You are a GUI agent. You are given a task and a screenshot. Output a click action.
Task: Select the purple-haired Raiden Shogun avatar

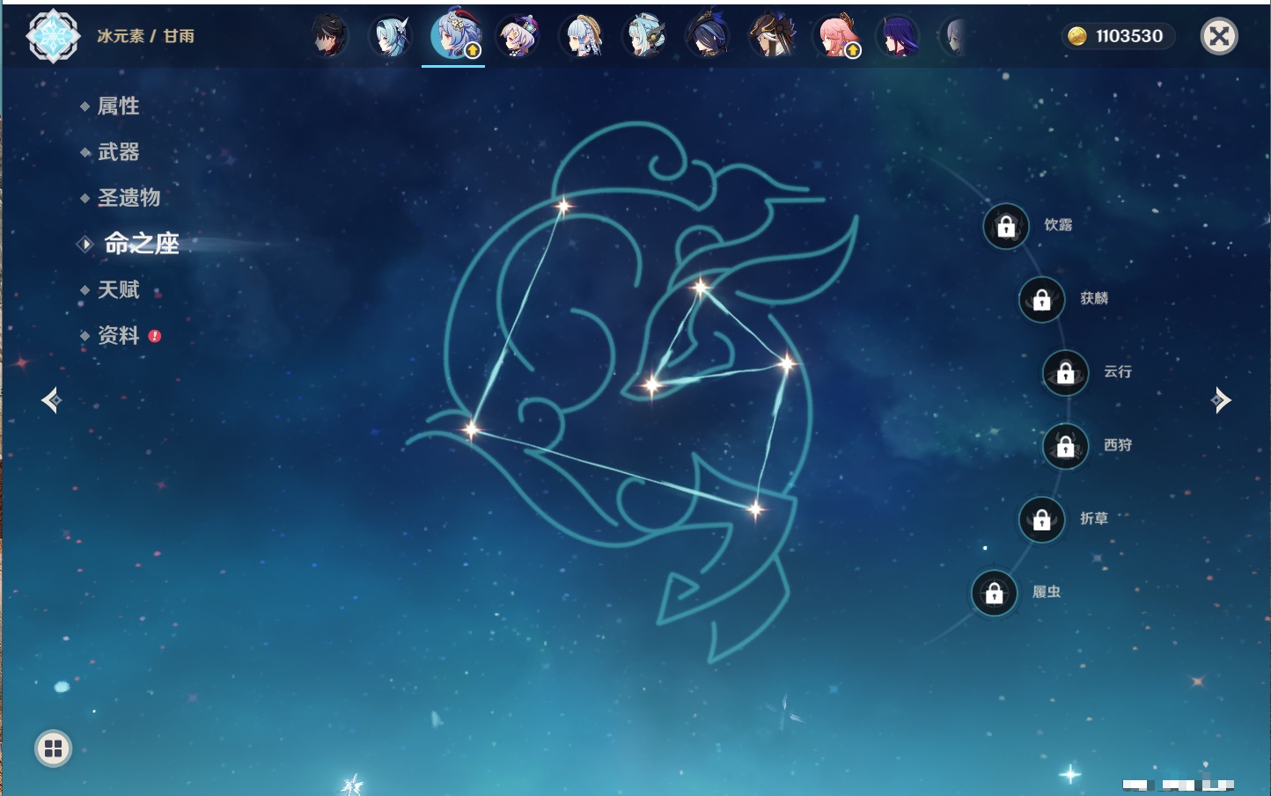(898, 36)
